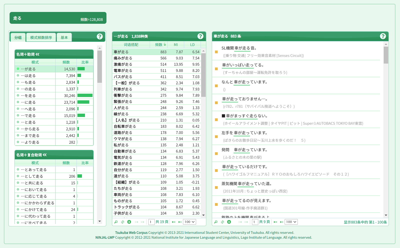Collapse the 名词+助词 group

(x=37, y=54)
